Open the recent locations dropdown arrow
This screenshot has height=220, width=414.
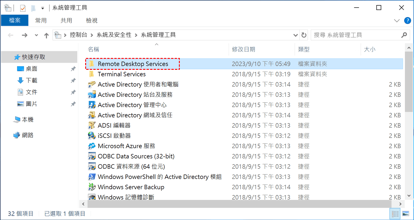[x=36, y=35]
